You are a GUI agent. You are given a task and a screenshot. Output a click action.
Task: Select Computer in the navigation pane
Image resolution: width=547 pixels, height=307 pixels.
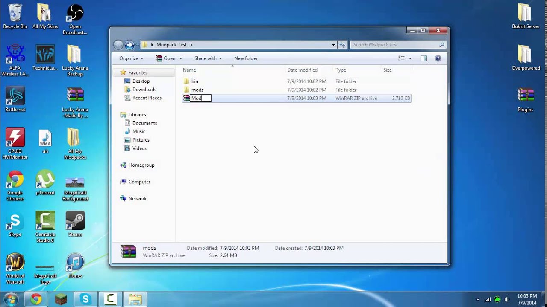(139, 182)
